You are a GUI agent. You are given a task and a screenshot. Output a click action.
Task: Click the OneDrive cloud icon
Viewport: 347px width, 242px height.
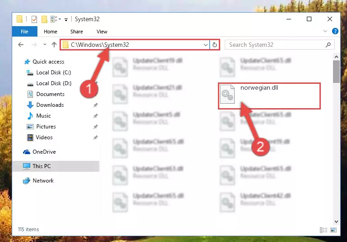[x=27, y=152]
